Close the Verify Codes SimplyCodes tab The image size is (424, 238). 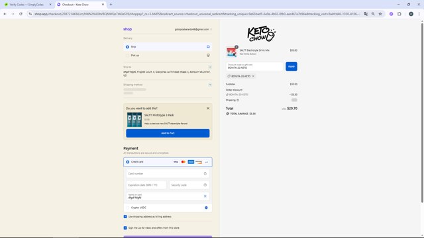coord(50,5)
